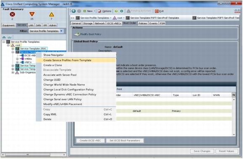Open the Network tab

[x=100, y=23]
